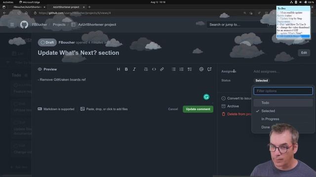Click the browser address bar URL
The image size is (316, 177).
75,13
